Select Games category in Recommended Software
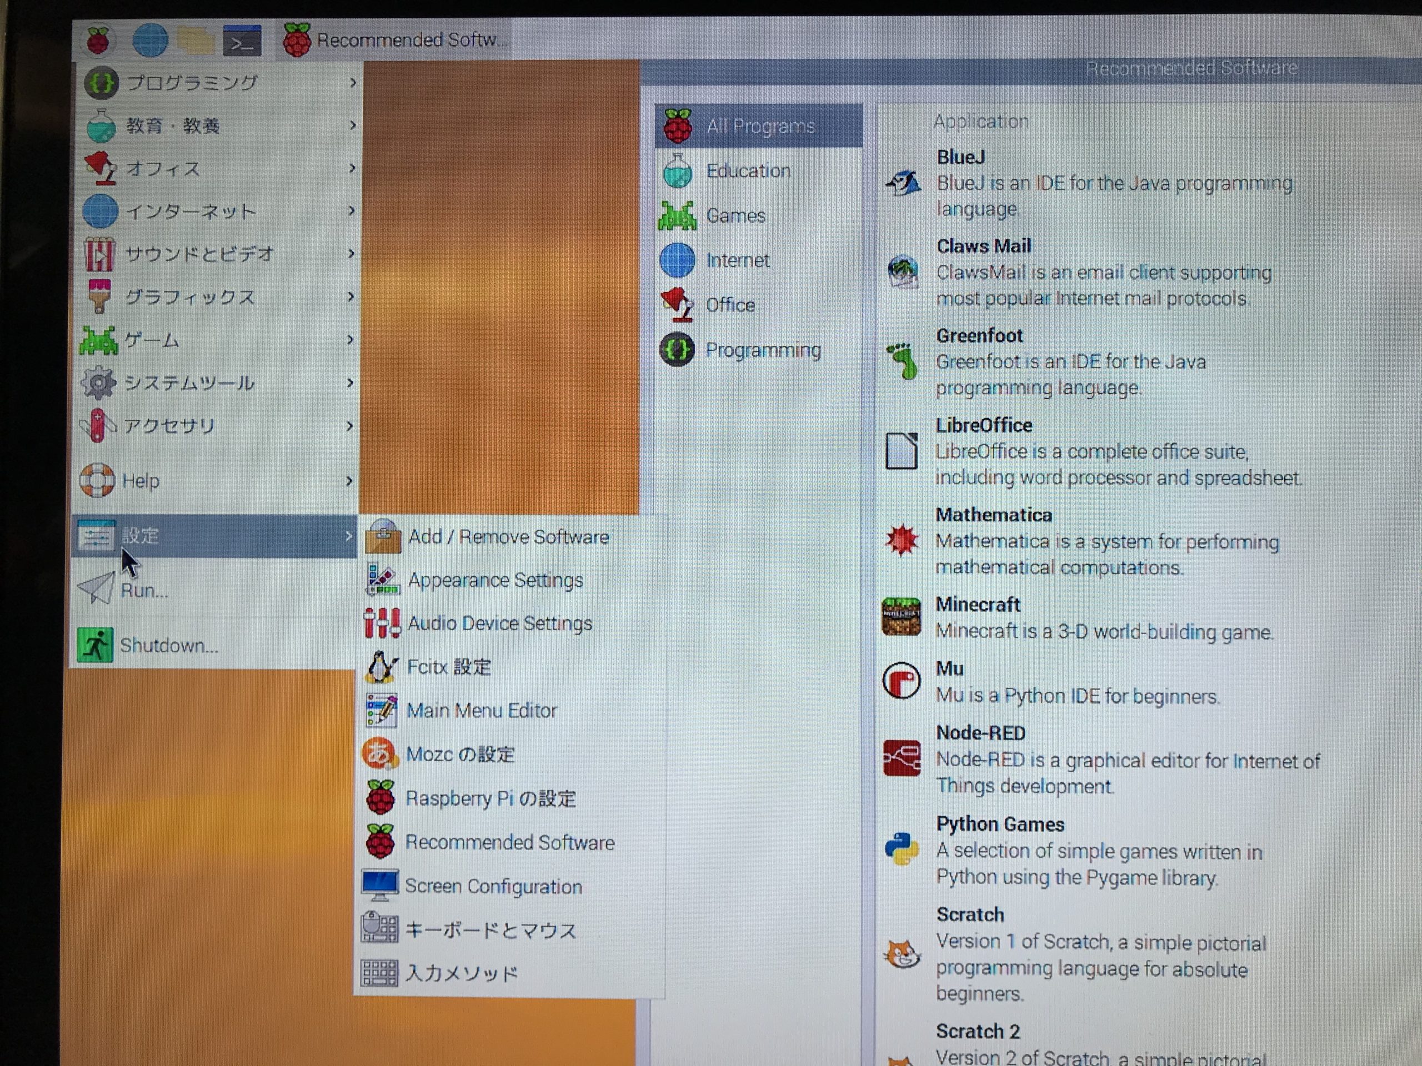This screenshot has width=1422, height=1066. [759, 215]
